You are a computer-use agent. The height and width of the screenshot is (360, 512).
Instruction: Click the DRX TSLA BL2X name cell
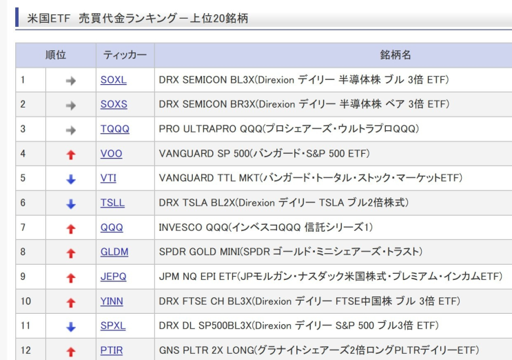[334, 203]
